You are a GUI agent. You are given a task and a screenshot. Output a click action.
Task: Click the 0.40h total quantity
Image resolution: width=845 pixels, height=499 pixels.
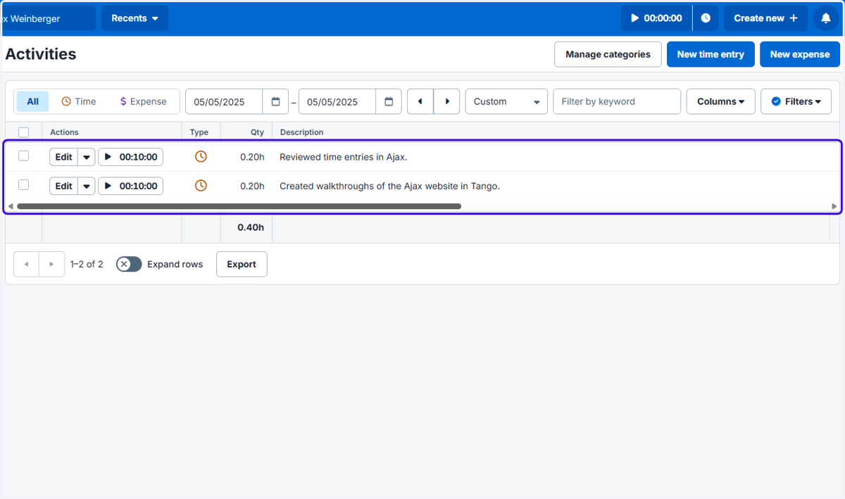point(251,227)
